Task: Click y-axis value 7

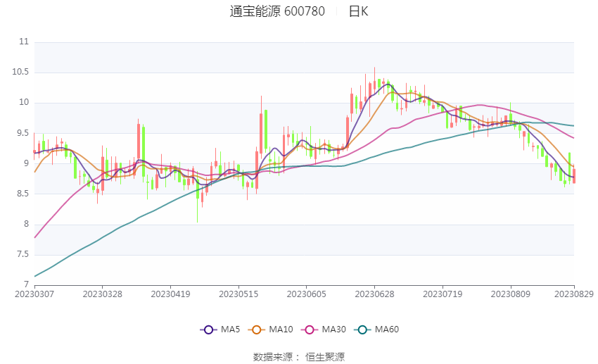Action: [x=26, y=284]
